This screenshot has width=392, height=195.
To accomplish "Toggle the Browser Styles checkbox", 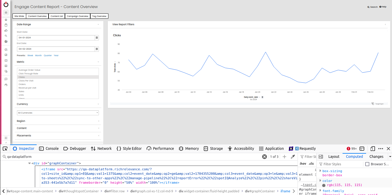I will (x=367, y=164).
